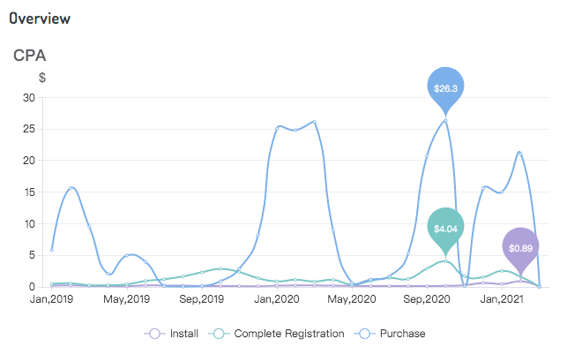This screenshot has width=567, height=354.
Task: Click the May,2019 axis label
Action: coord(127,299)
